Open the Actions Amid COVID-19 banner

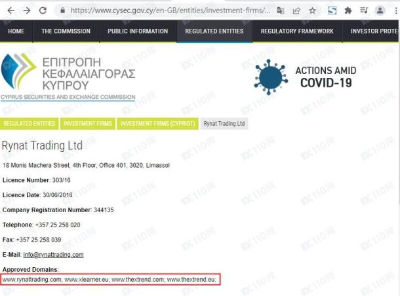coord(306,77)
